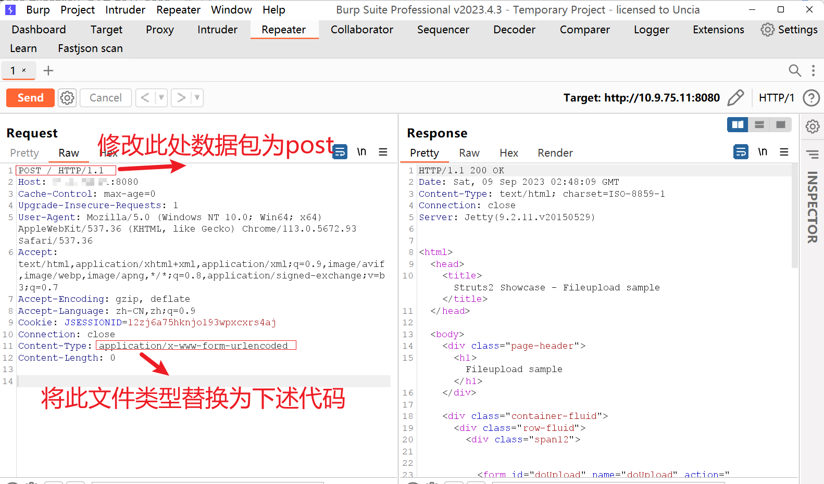The height and width of the screenshot is (484, 824).
Task: Select combined tabbed layout view
Action: (x=780, y=124)
